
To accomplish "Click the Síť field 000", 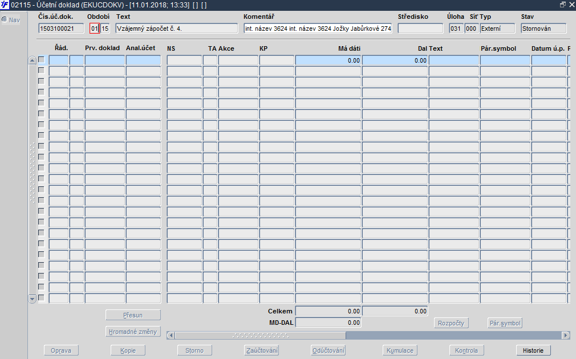I will 471,28.
